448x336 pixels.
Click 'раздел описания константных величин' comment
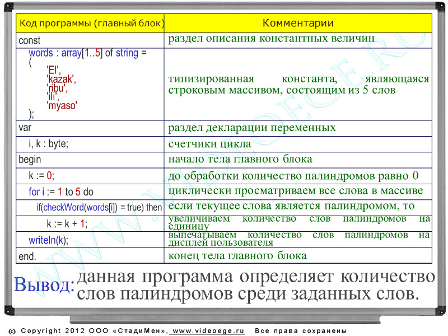pyautogui.click(x=271, y=39)
